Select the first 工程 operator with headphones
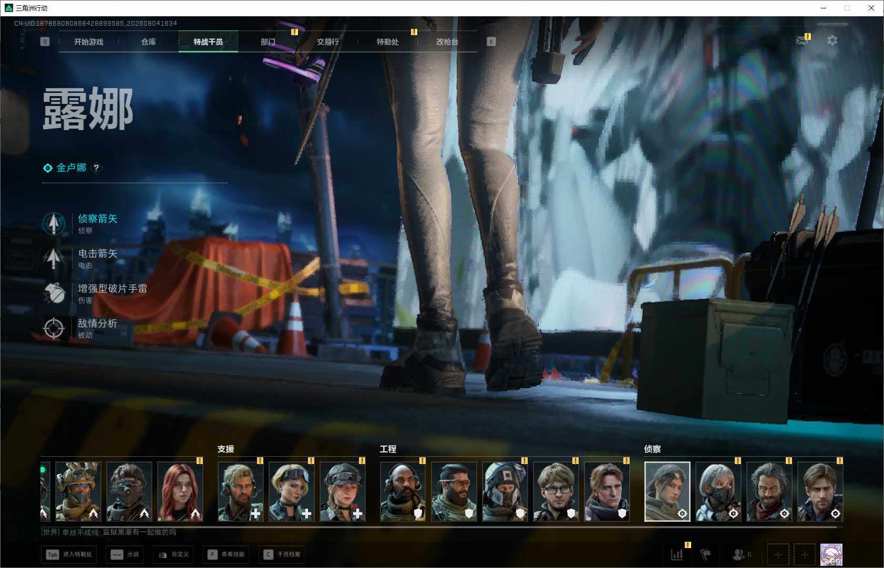 [403, 491]
